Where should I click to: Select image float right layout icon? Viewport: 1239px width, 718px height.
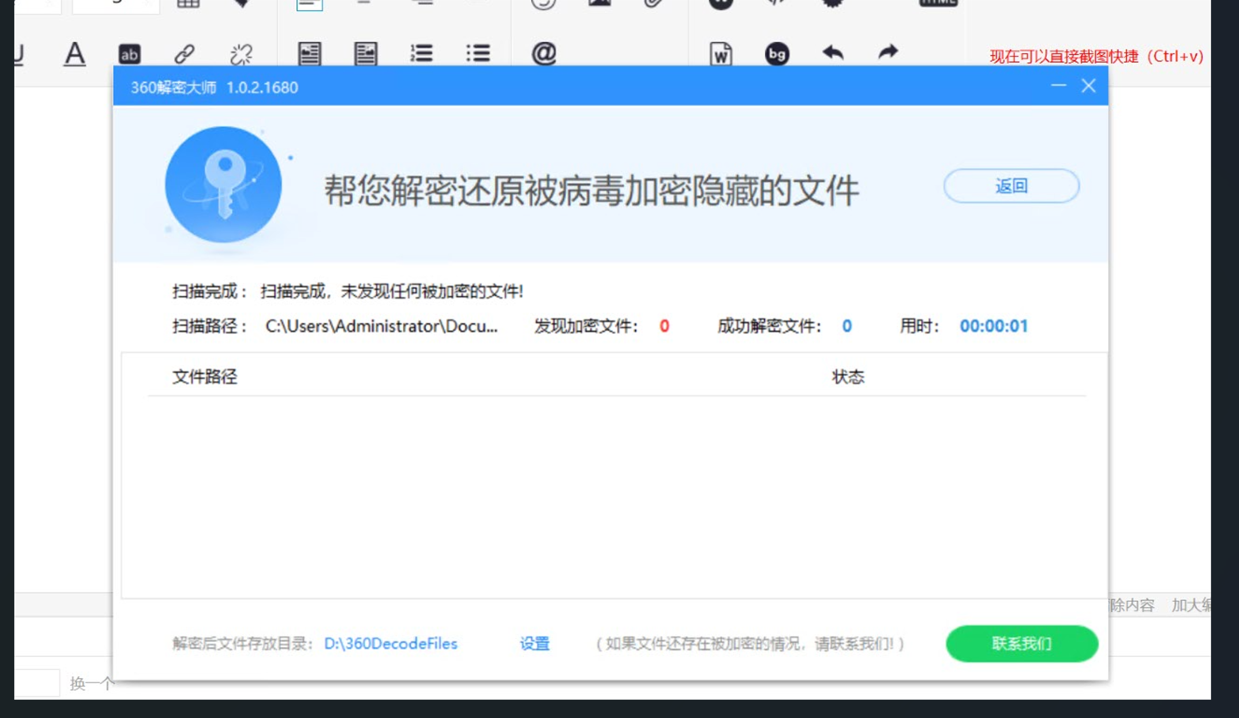(x=365, y=54)
